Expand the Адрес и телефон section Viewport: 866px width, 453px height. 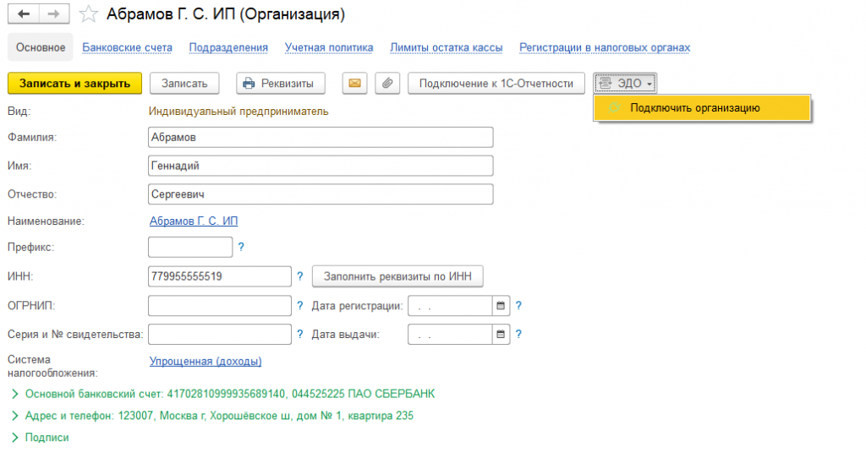[x=15, y=416]
